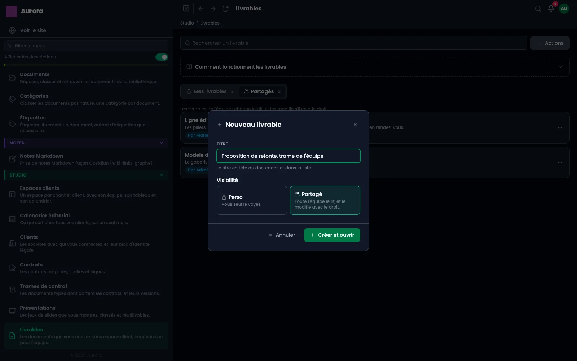Toggle Afficher les descriptions switch
Screen dimensions: 577x361
tap(162, 57)
